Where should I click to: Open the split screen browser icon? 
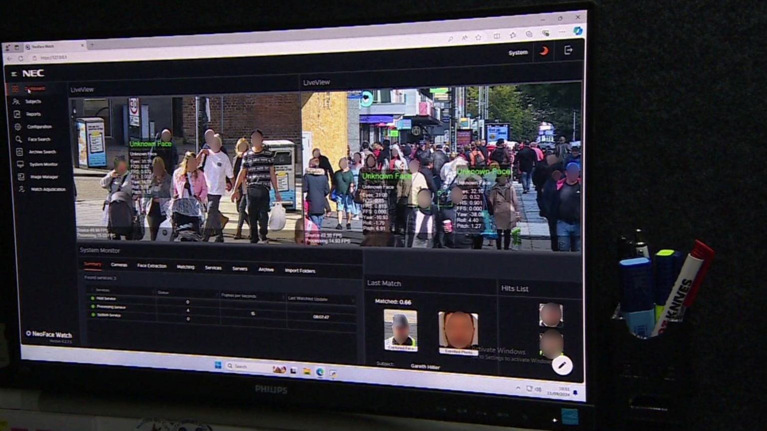pos(496,36)
